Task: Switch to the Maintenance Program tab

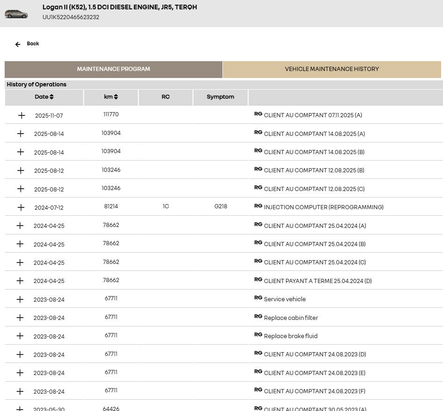Action: pos(114,69)
